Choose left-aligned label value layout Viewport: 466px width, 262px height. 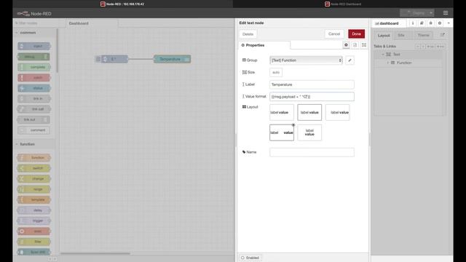pos(282,112)
